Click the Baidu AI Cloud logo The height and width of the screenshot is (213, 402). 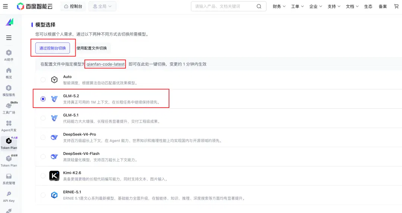(x=35, y=6)
